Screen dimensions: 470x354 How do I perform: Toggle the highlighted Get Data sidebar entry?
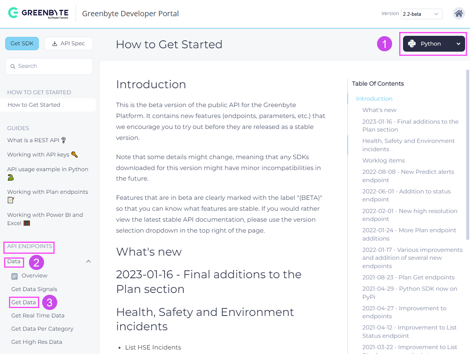click(x=24, y=302)
